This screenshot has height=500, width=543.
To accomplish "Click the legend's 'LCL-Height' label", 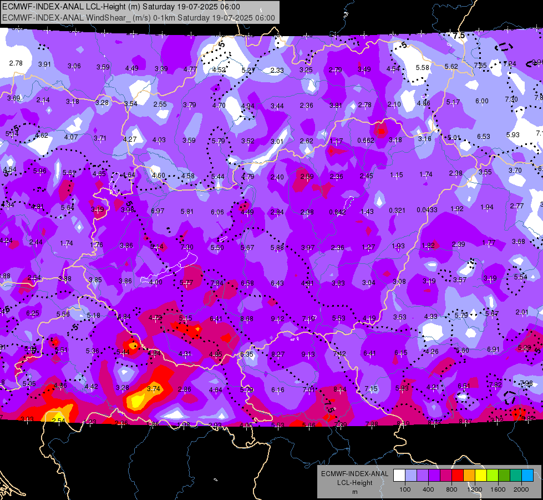I will pos(354,483).
